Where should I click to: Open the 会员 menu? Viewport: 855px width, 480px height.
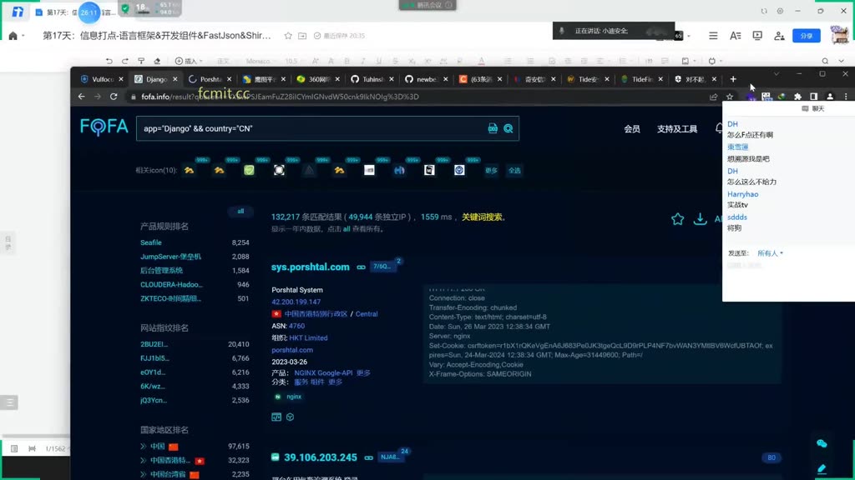632,129
